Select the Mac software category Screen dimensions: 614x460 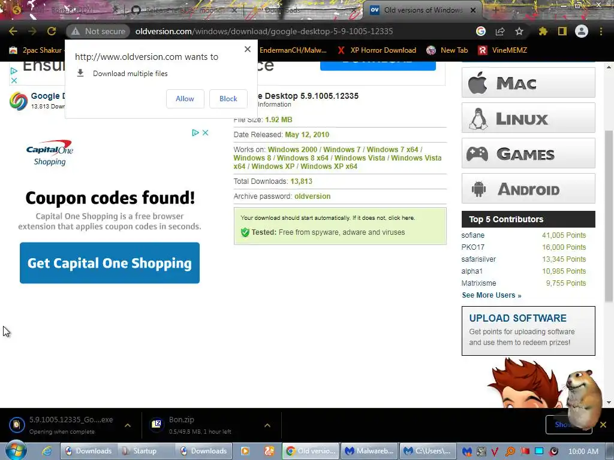(x=528, y=83)
